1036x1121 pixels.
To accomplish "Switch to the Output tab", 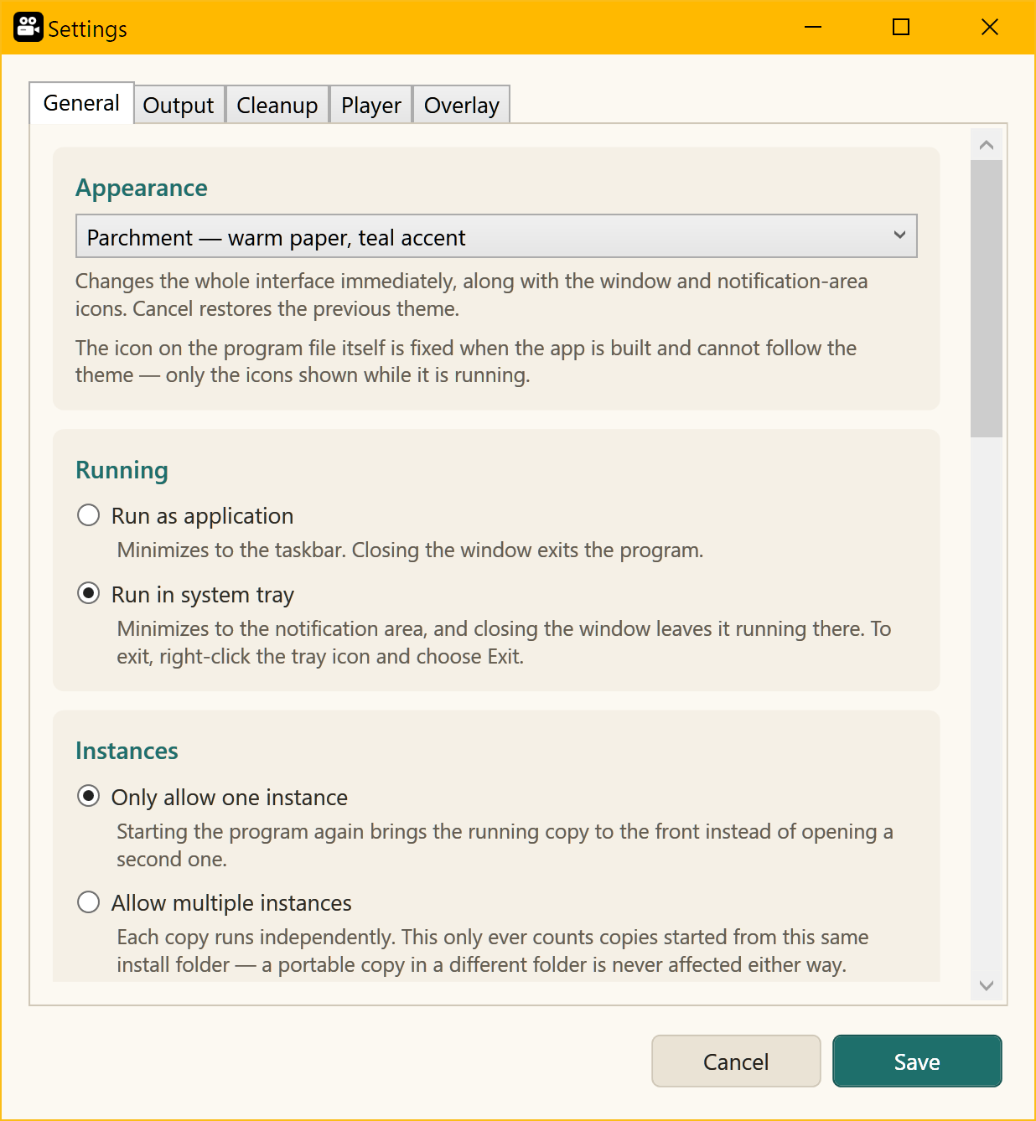I will [x=179, y=105].
